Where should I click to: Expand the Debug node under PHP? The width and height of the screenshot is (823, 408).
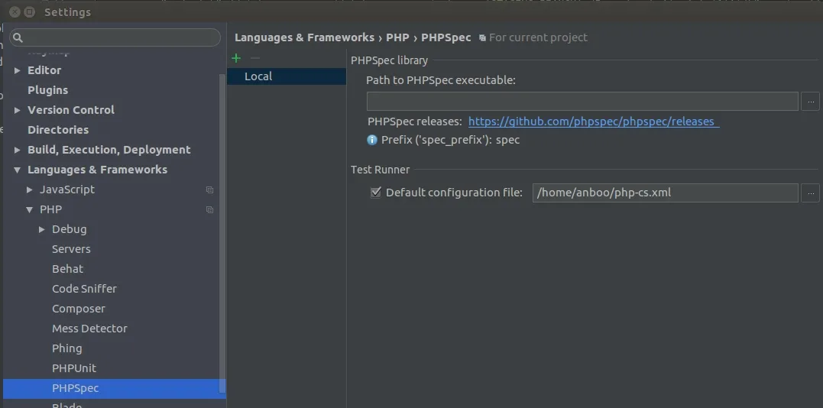(42, 229)
